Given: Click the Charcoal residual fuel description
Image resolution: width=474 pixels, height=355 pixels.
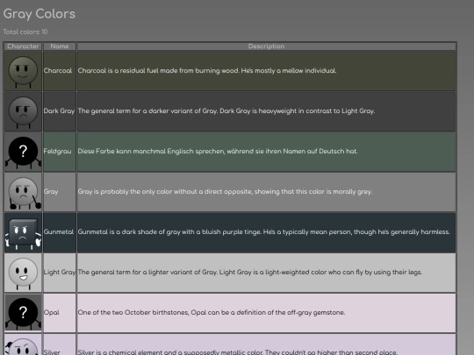Looking at the screenshot, I should click(207, 71).
